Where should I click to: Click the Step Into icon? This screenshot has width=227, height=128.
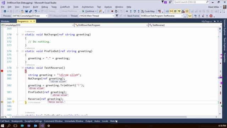coord(131,11)
